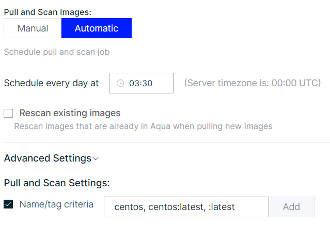Click the 03:30 time value
Image resolution: width=330 pixels, height=225 pixels.
coord(140,83)
